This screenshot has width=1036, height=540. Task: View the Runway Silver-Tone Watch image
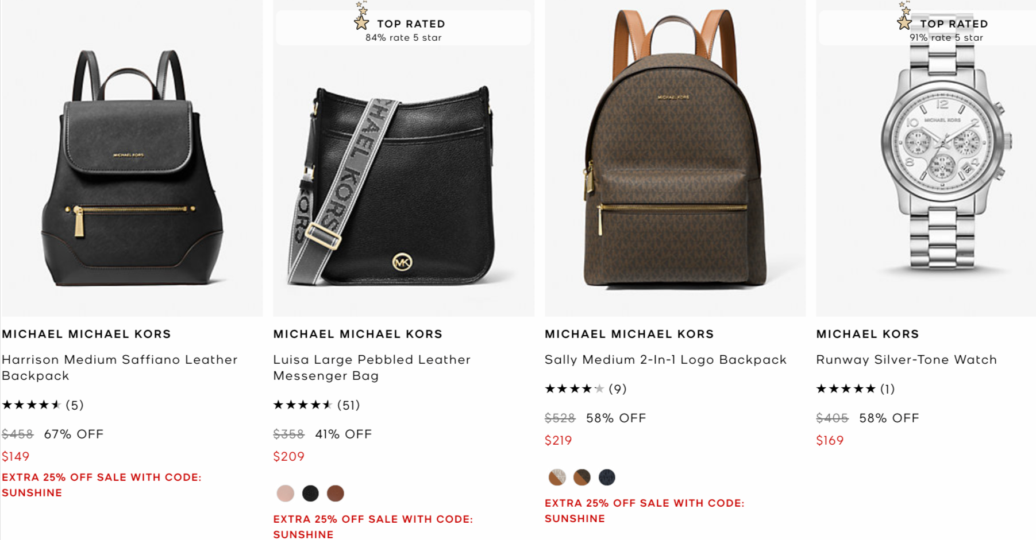tap(926, 158)
